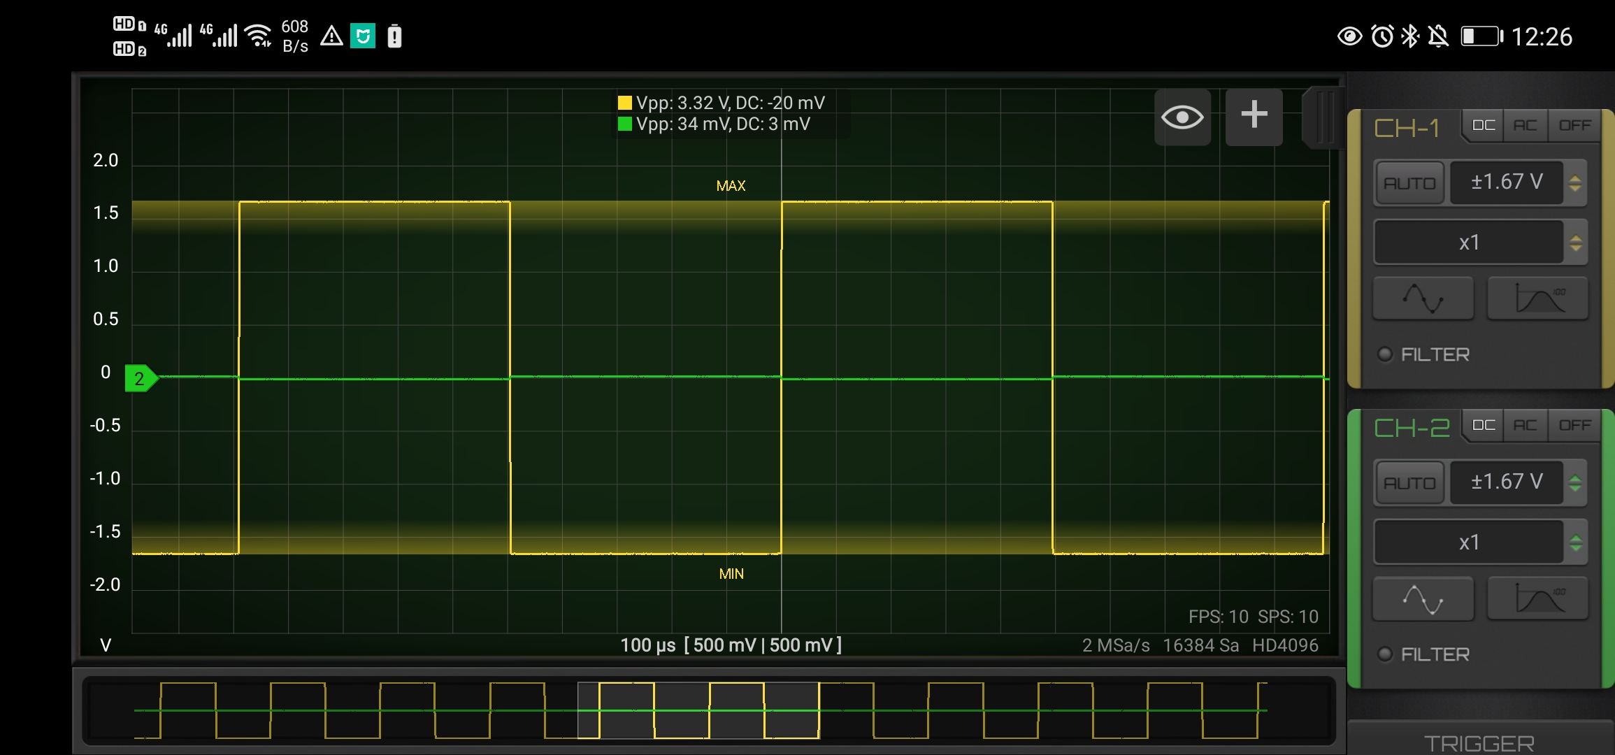The height and width of the screenshot is (755, 1615).
Task: Select the green channel 2 zero-level marker
Action: [141, 378]
